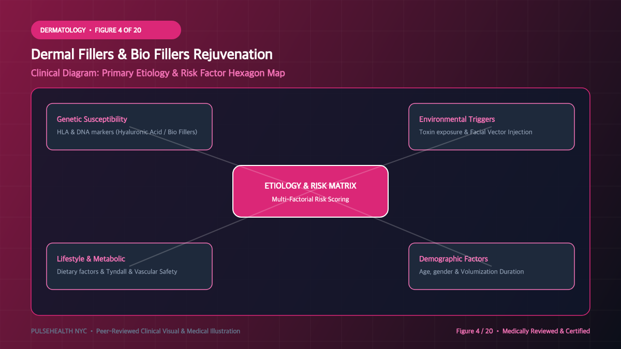
Task: Select the Lifestyle & Metabolic heading
Action: [91, 259]
